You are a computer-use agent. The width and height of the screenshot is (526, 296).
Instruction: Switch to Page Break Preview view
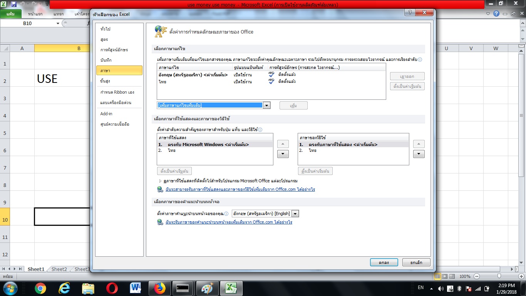pos(452,276)
